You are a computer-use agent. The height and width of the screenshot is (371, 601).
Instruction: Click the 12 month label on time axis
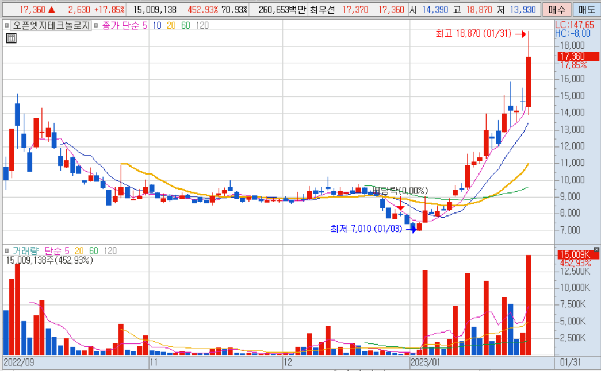288,362
